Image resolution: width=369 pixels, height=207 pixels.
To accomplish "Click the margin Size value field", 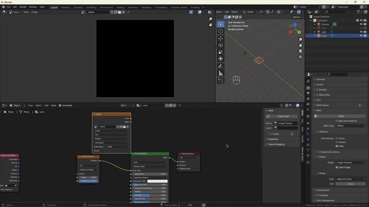I will 351,184.
